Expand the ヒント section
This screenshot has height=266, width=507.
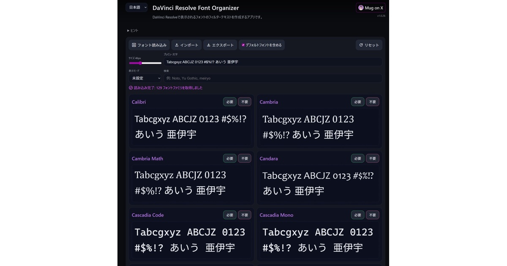pos(132,30)
